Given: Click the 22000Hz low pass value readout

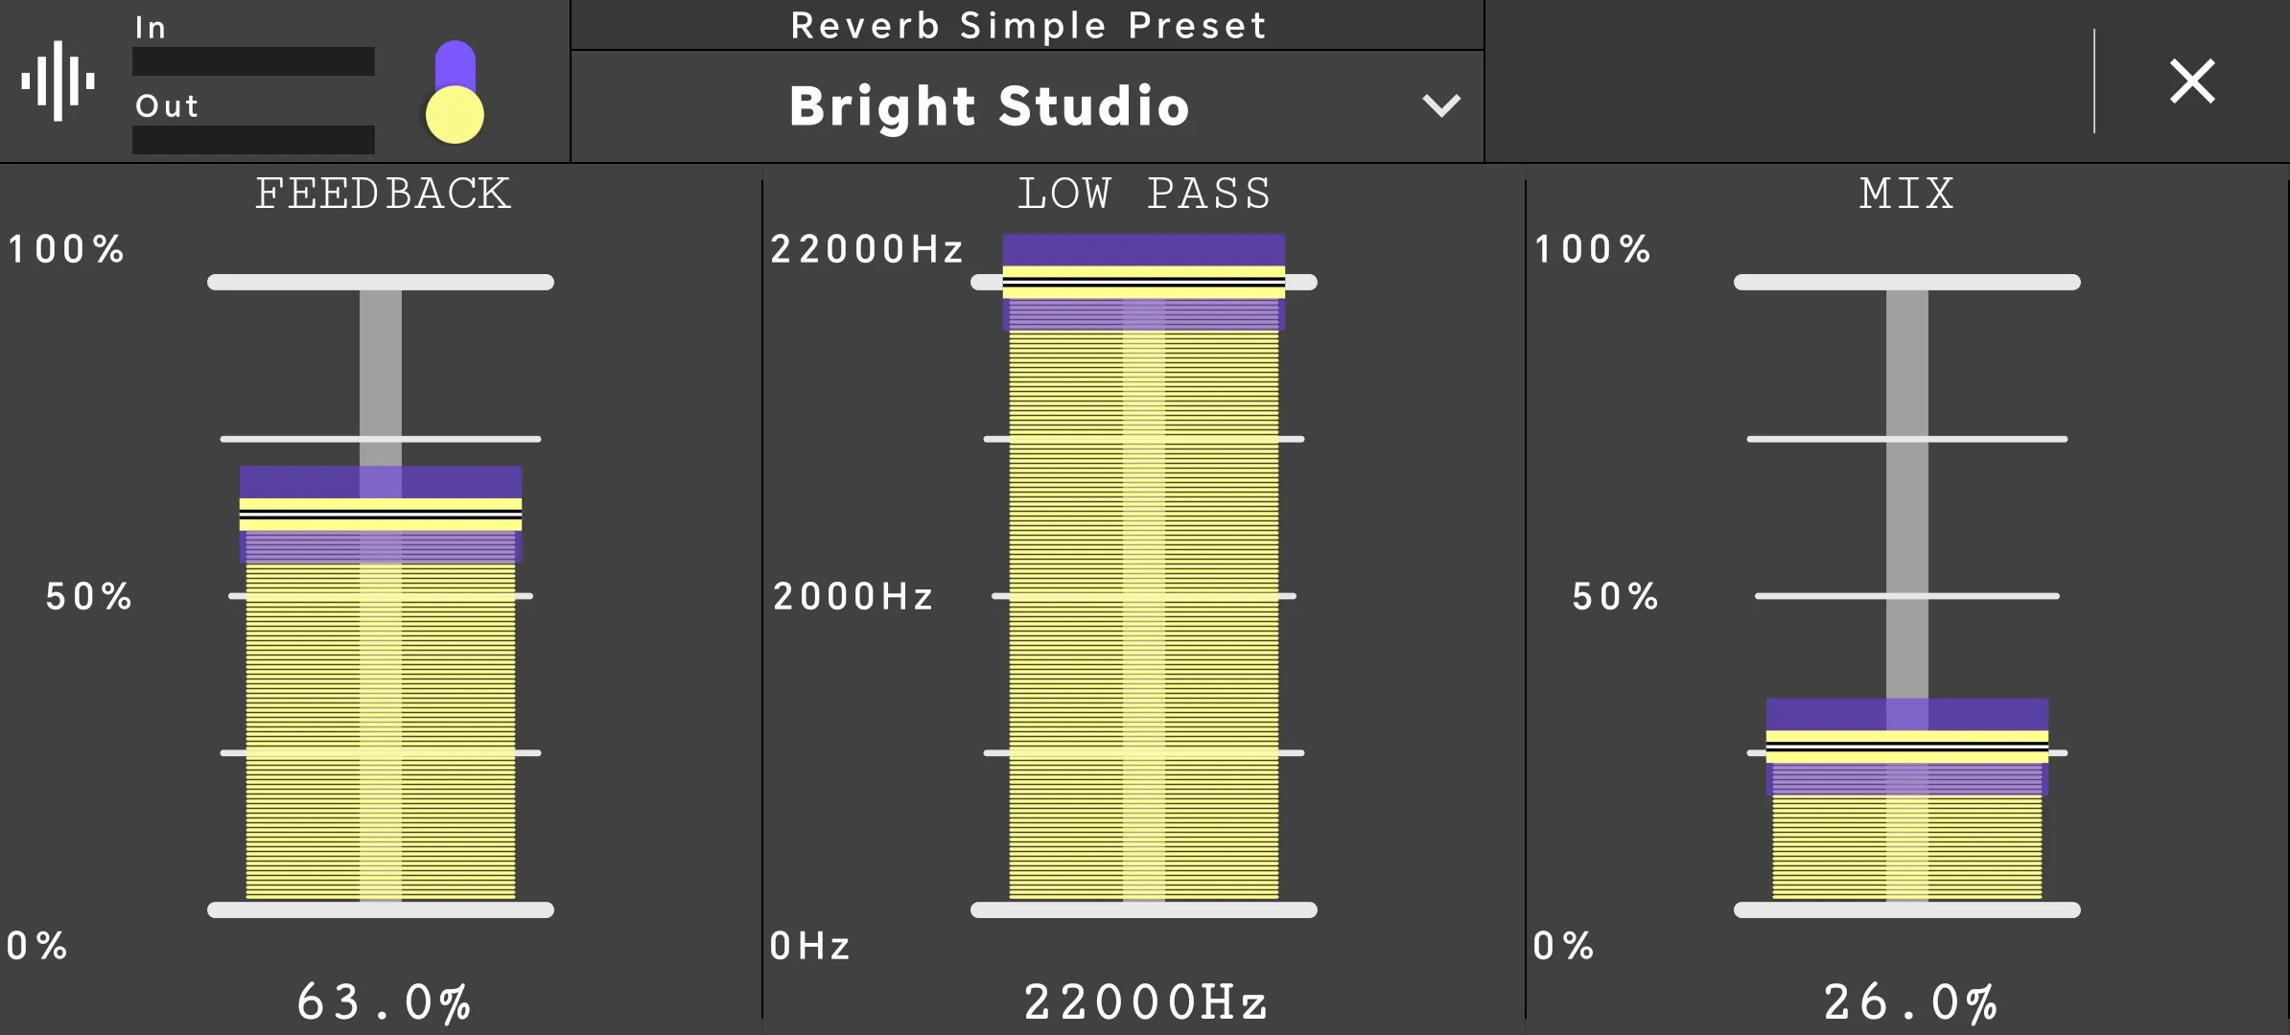Looking at the screenshot, I should 1146,1002.
